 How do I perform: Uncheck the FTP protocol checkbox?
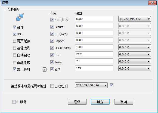[52, 55]
